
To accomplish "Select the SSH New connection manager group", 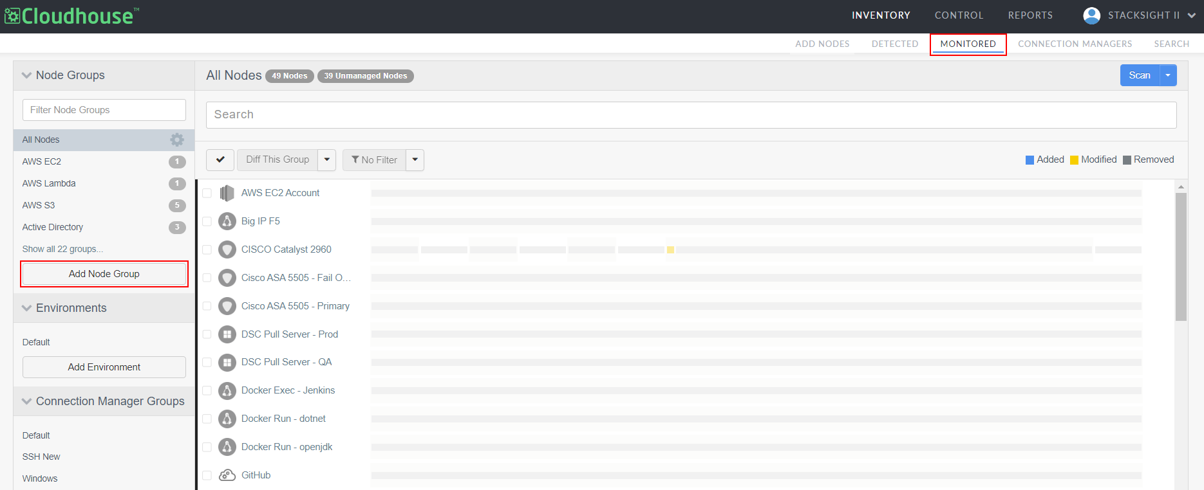I will point(41,457).
